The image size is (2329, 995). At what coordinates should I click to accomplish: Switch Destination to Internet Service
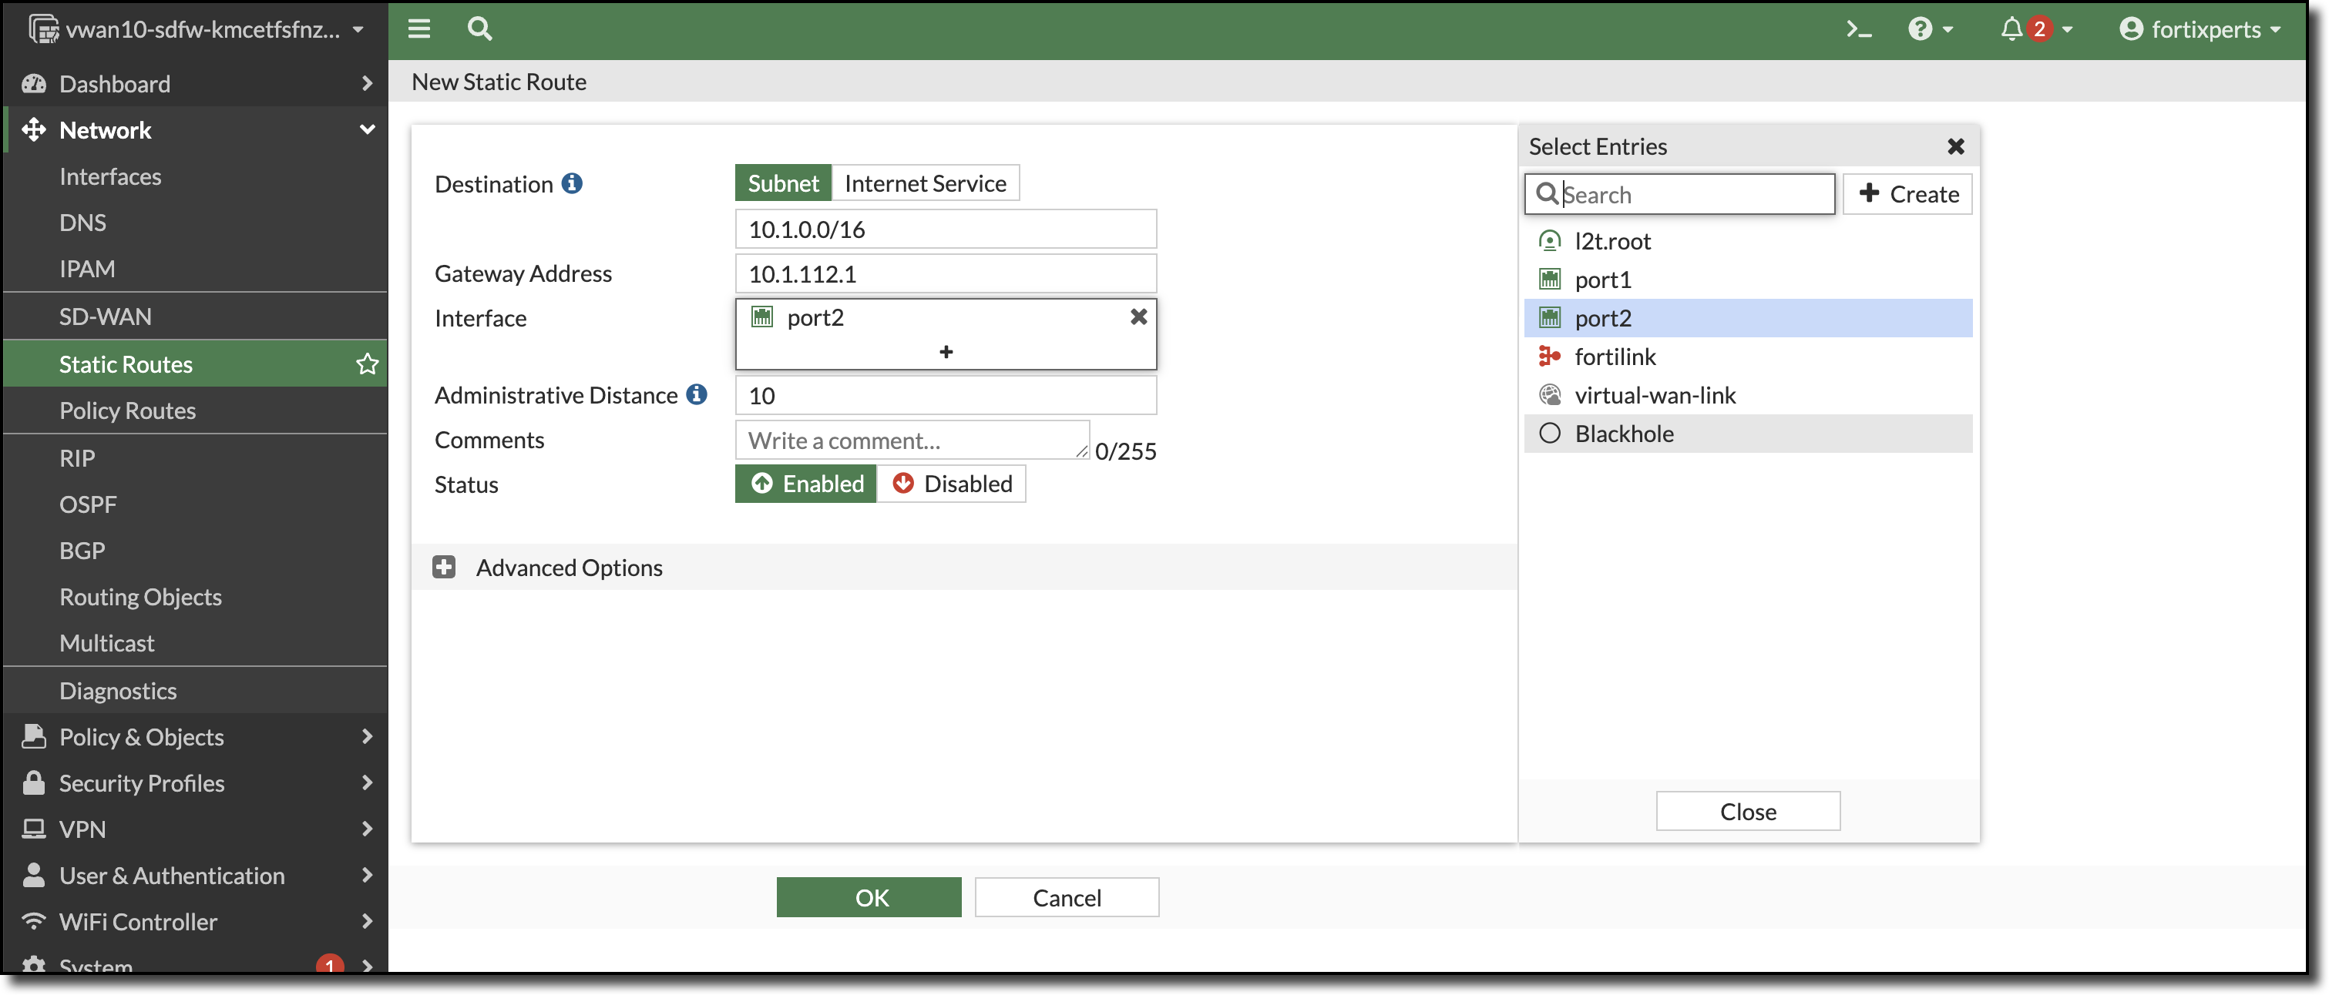(925, 183)
